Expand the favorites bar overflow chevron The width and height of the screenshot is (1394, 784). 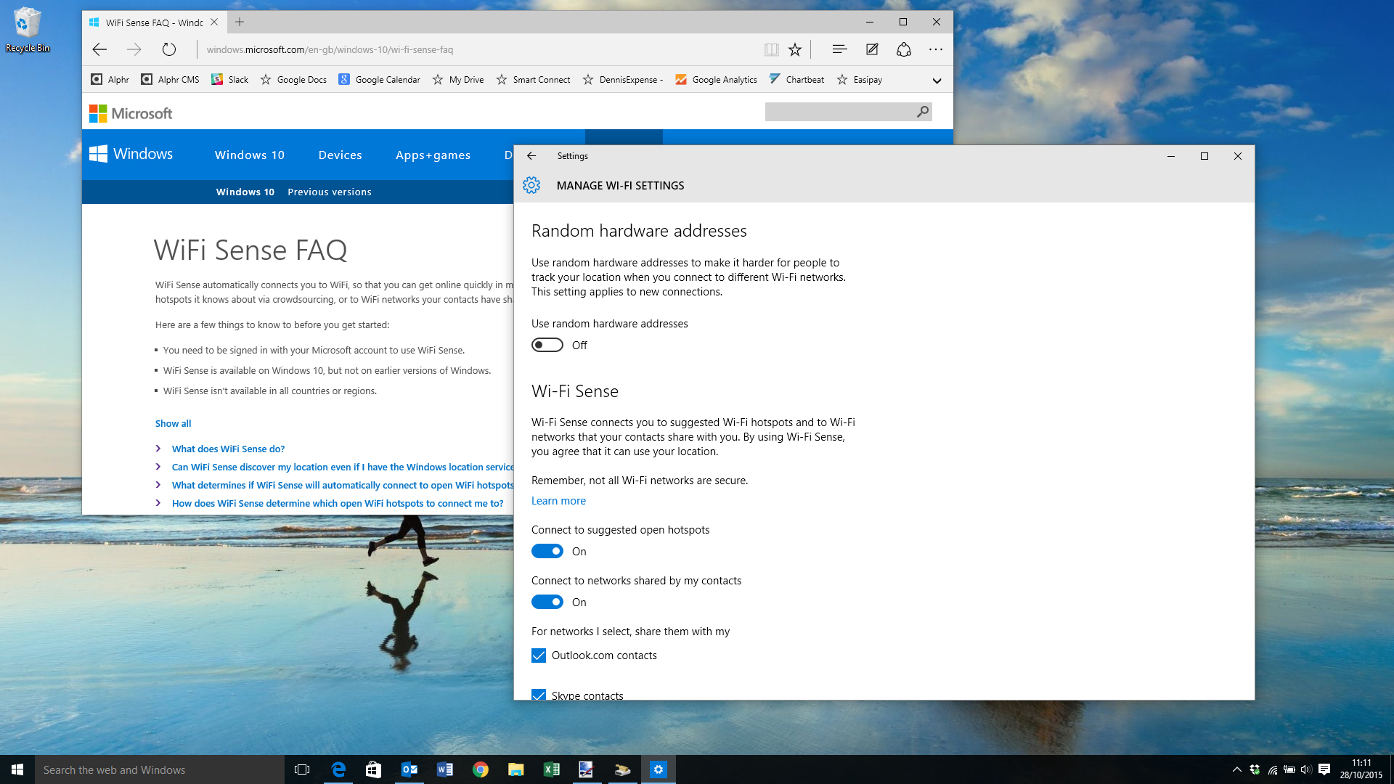click(937, 79)
